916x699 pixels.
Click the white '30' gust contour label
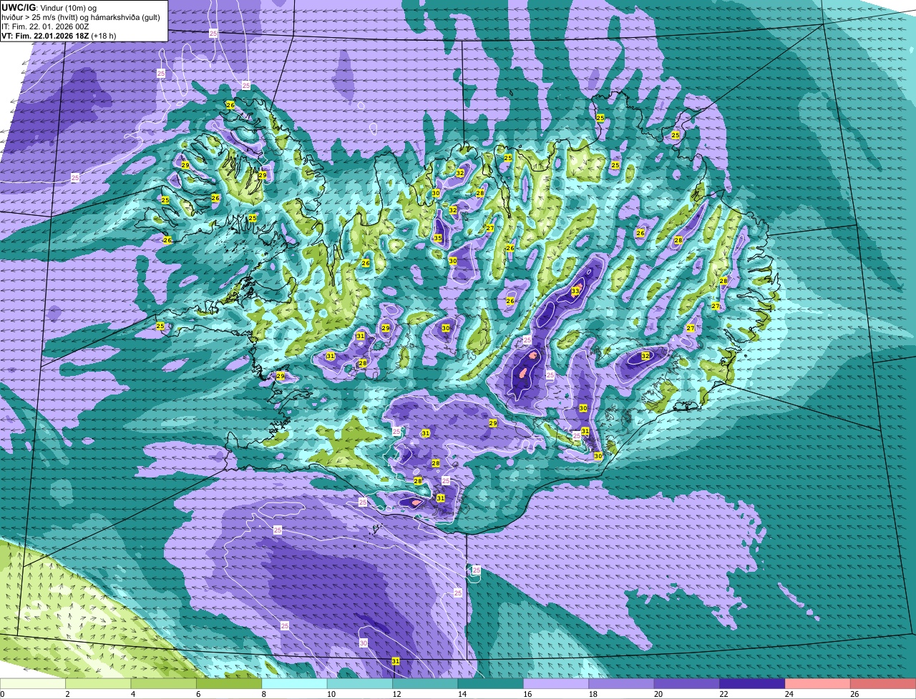click(x=364, y=643)
